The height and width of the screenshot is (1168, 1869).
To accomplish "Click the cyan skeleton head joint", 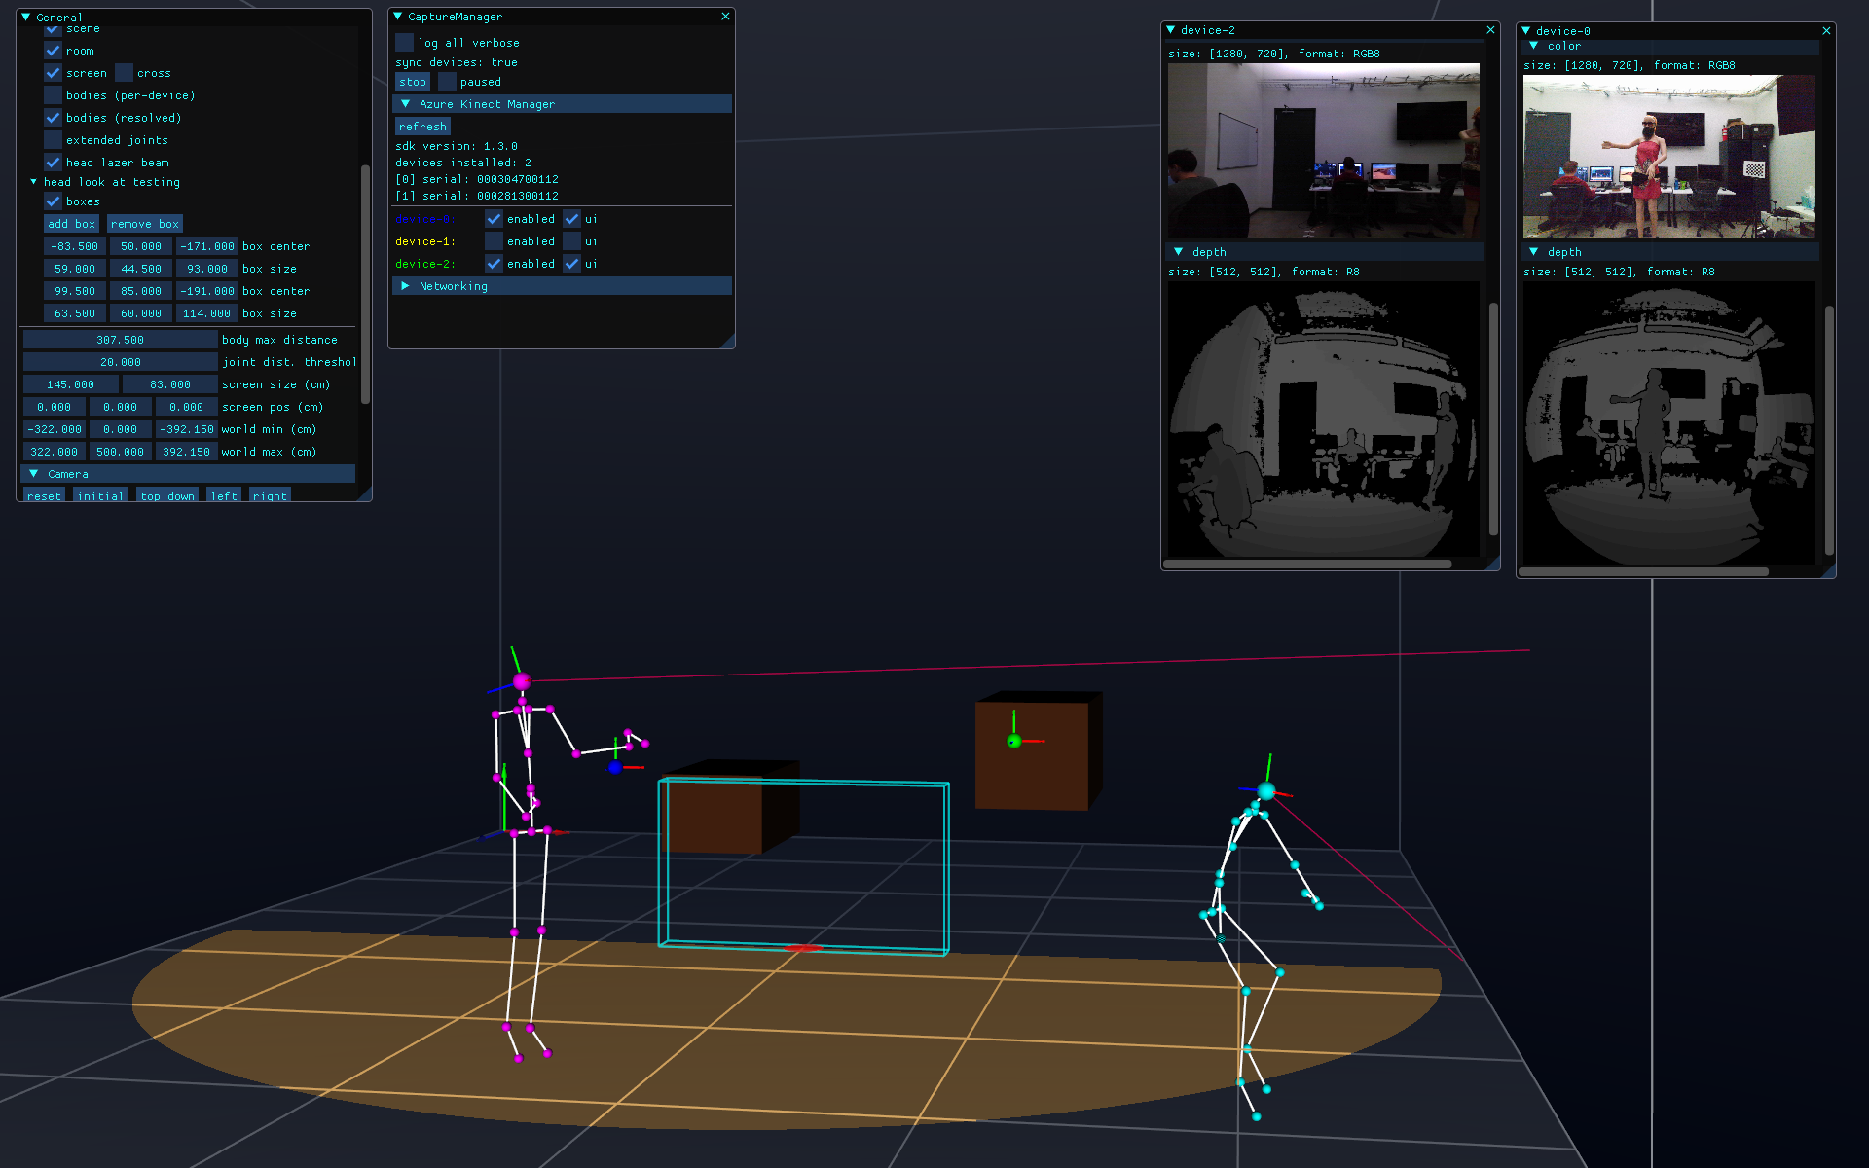I will point(1266,790).
